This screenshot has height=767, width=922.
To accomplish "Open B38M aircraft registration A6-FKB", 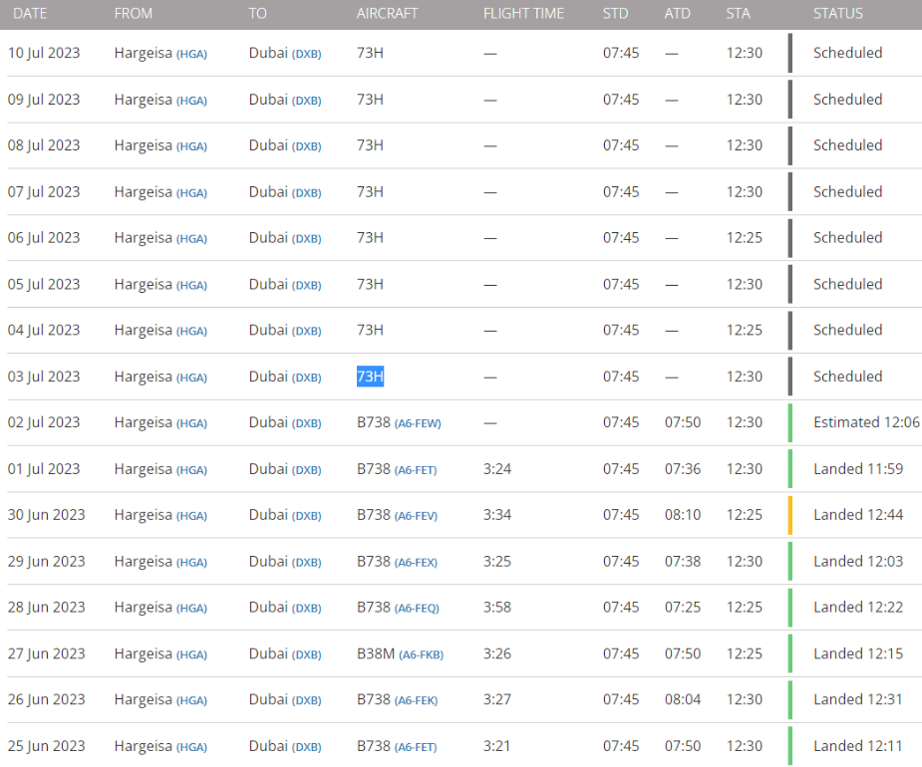I will [x=421, y=655].
